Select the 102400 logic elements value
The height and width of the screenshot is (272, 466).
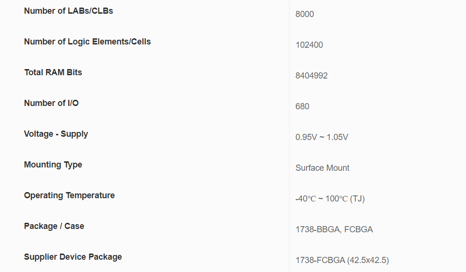click(x=309, y=45)
